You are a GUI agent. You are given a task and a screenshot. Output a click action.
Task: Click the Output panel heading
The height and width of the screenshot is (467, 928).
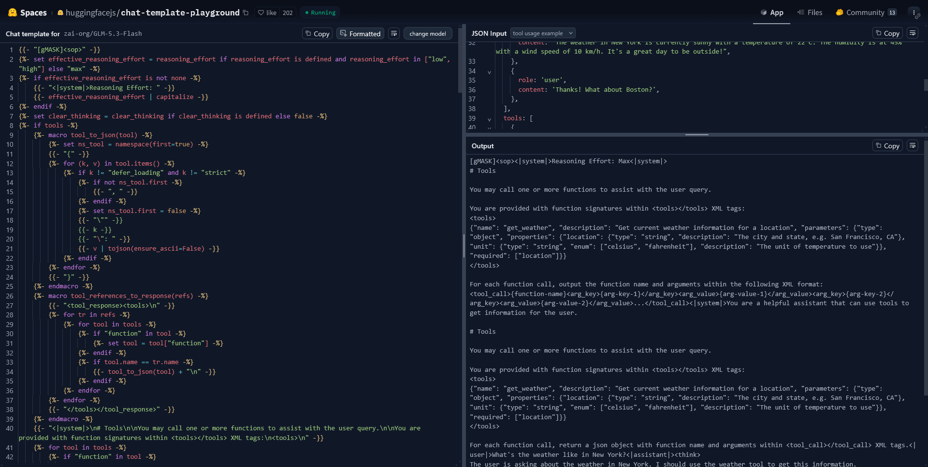pos(482,146)
